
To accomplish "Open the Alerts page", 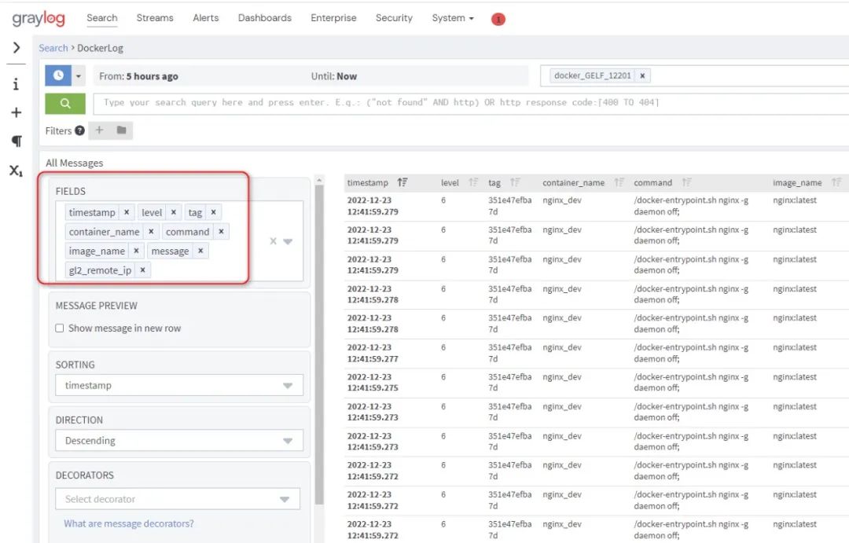I will pyautogui.click(x=206, y=18).
